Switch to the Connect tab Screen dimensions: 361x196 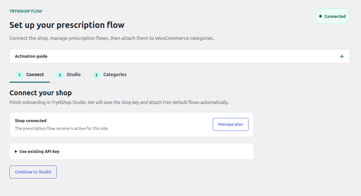coord(30,75)
